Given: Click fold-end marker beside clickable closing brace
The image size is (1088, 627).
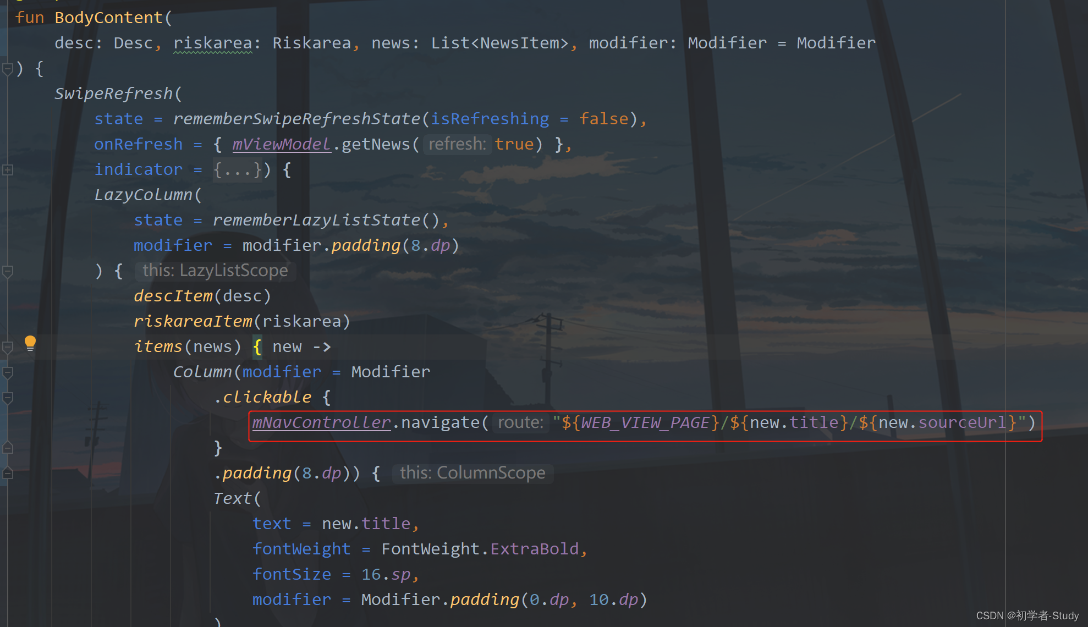Looking at the screenshot, I should pos(8,448).
